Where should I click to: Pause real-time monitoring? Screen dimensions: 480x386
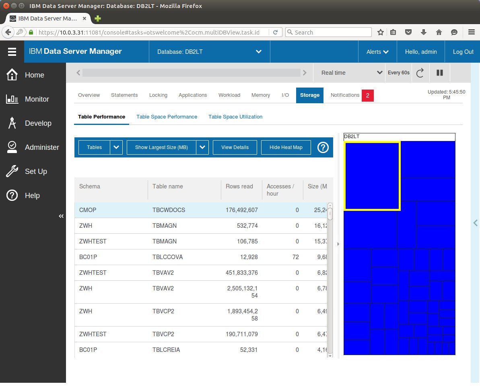click(440, 73)
